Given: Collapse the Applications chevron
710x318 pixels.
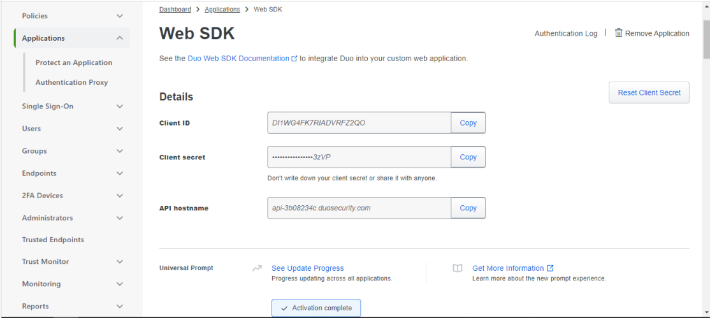Looking at the screenshot, I should [120, 38].
